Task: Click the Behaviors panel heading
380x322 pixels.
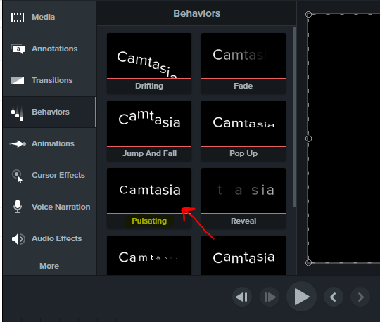Action: (196, 14)
